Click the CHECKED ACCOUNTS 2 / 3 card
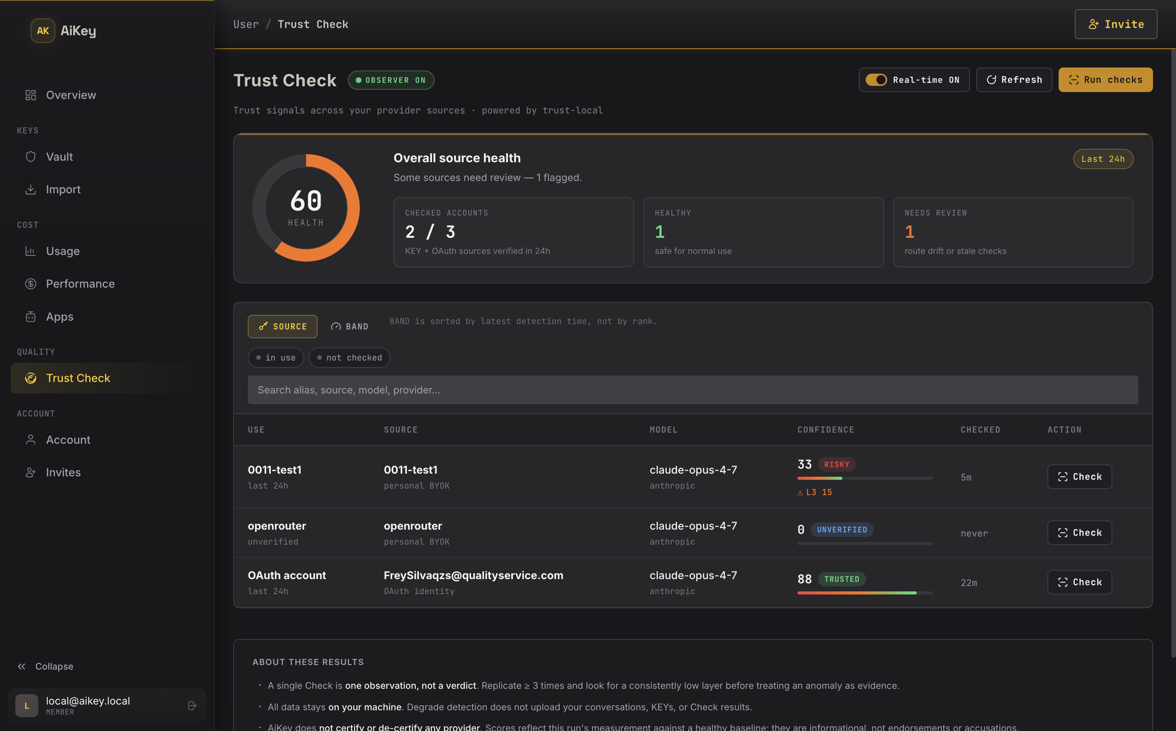The image size is (1176, 731). point(513,232)
